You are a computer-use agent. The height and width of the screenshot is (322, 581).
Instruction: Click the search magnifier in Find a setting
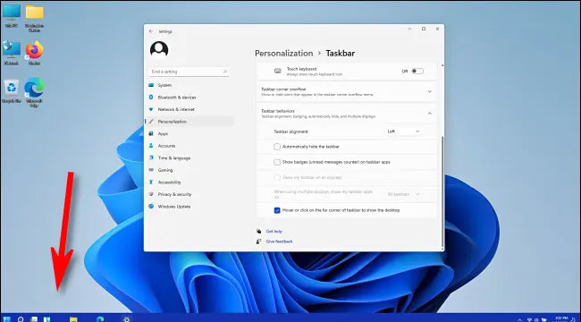225,72
